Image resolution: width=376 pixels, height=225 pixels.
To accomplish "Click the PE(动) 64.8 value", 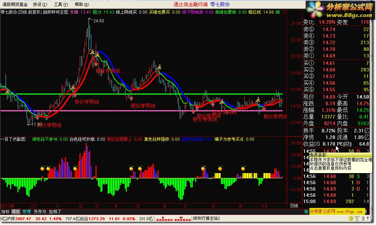I will [364, 144].
